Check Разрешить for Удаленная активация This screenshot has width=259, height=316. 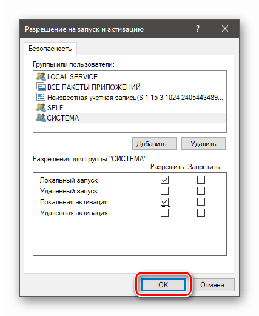164,212
